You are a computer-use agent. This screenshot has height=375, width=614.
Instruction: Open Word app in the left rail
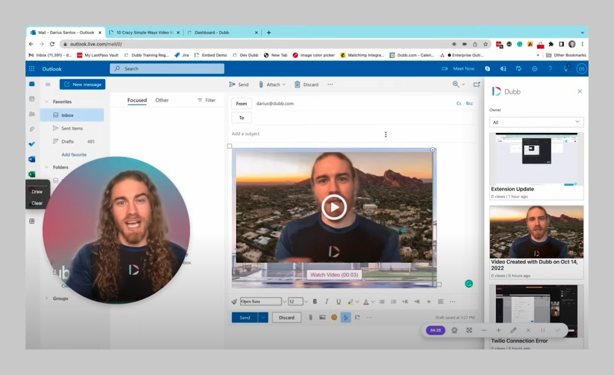(32, 159)
